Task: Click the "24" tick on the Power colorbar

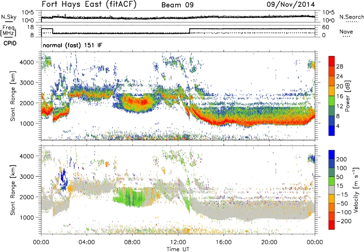Action: [x=339, y=76]
